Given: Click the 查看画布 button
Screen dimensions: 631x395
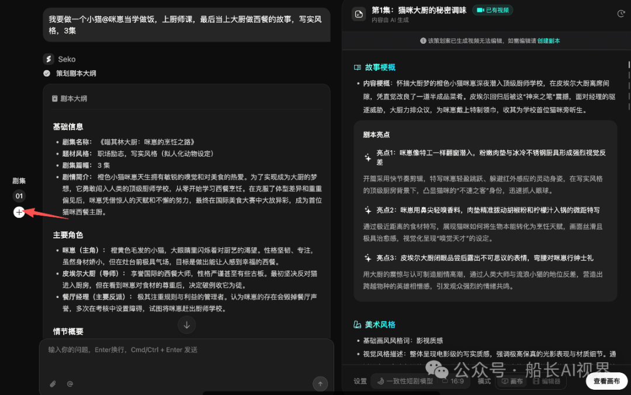Looking at the screenshot, I should (x=606, y=381).
